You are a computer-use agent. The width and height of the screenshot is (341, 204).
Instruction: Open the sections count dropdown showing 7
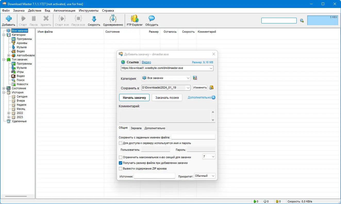point(213,156)
